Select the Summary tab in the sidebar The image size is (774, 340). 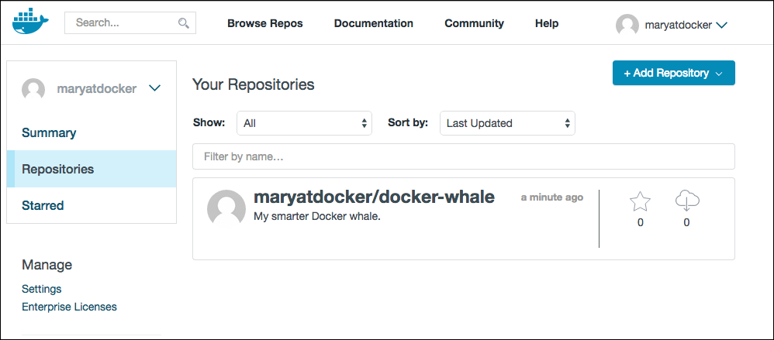click(49, 132)
